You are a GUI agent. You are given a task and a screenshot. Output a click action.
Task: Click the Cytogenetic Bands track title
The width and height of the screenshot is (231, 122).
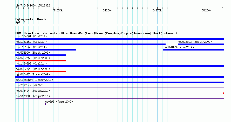31,19
